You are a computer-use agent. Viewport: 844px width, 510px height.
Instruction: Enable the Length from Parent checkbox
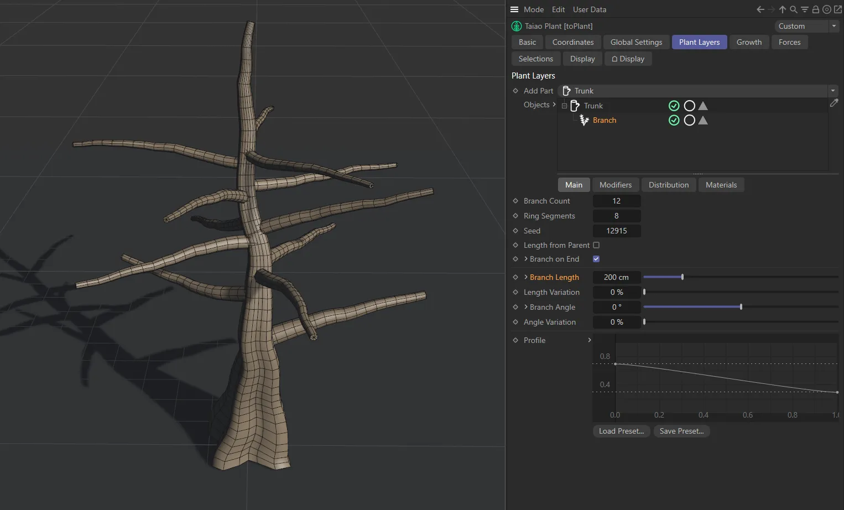(596, 245)
